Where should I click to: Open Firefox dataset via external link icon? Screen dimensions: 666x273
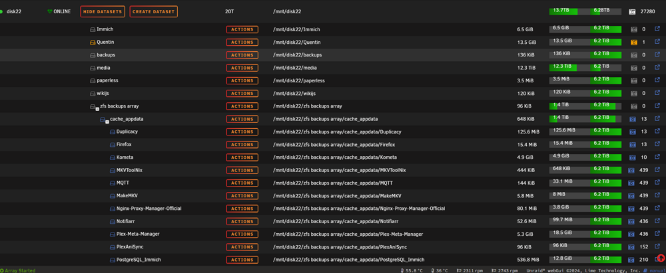tap(657, 144)
